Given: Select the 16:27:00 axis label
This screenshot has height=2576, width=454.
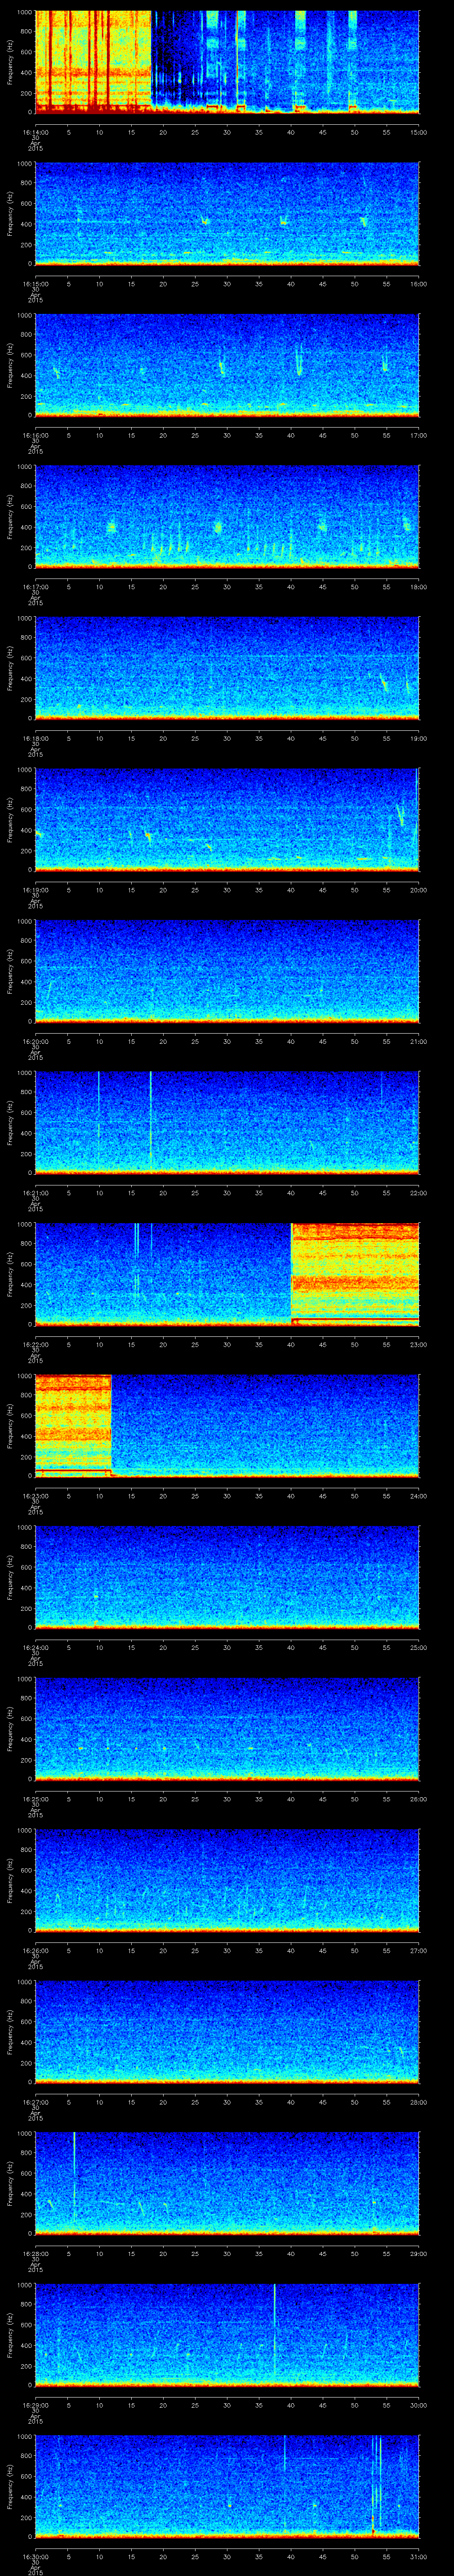Looking at the screenshot, I should point(35,2101).
